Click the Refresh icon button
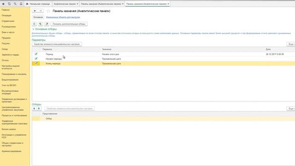 (x=34, y=24)
